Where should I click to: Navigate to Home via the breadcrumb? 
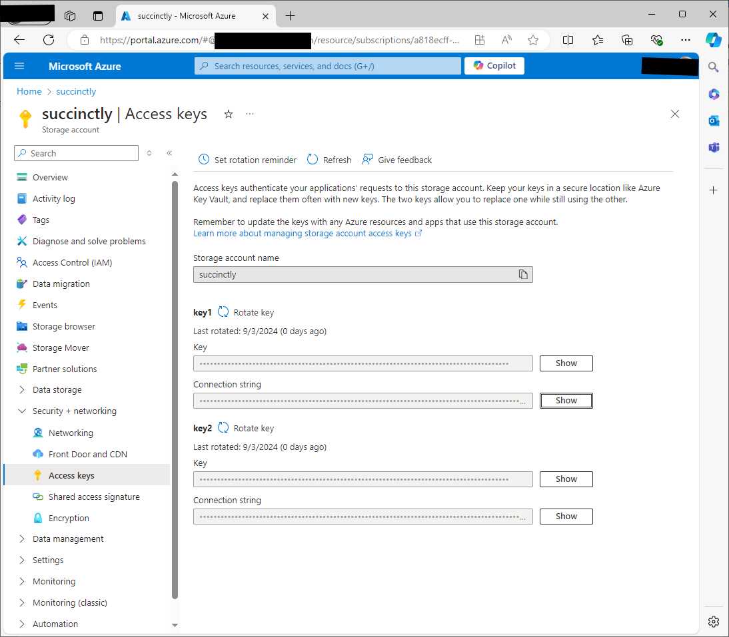29,91
